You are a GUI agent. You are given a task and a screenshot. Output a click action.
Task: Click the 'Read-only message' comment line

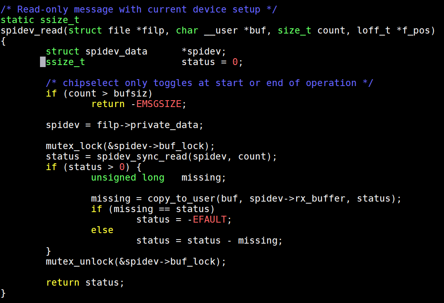[139, 9]
